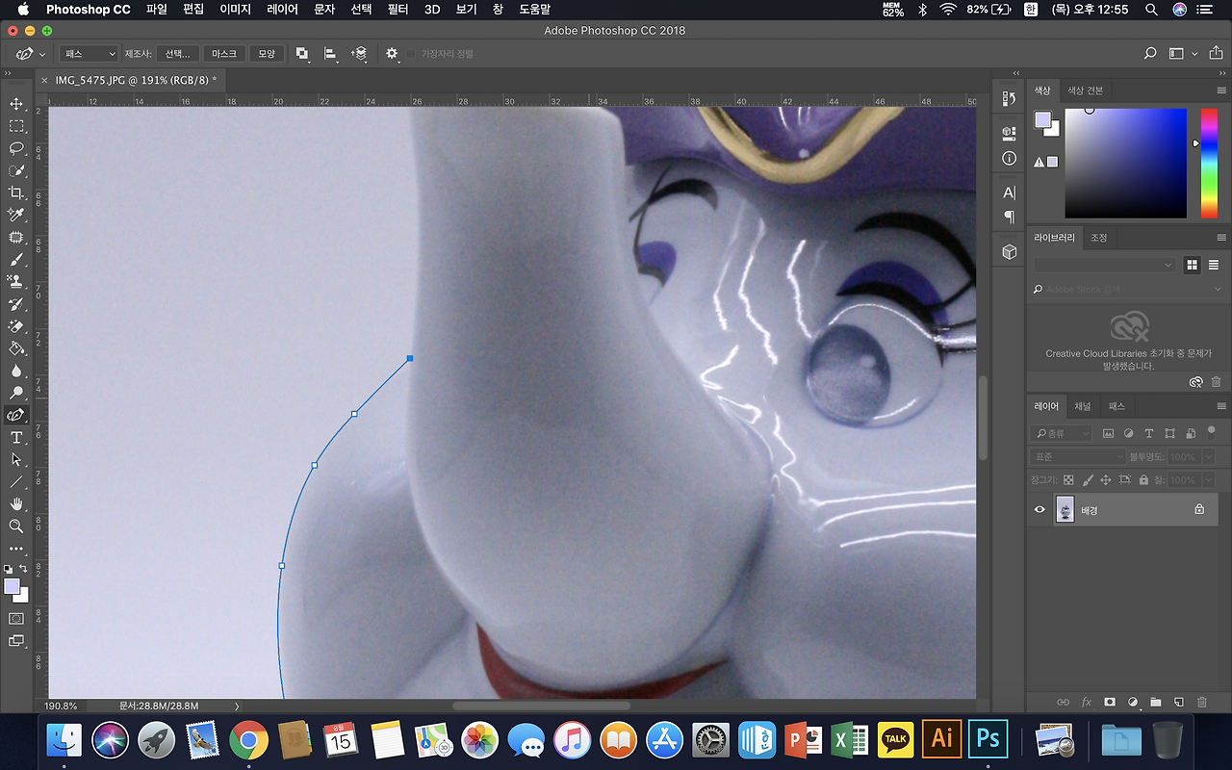This screenshot has height=770, width=1232.
Task: Click the path operations icon in options bar
Action: [302, 54]
